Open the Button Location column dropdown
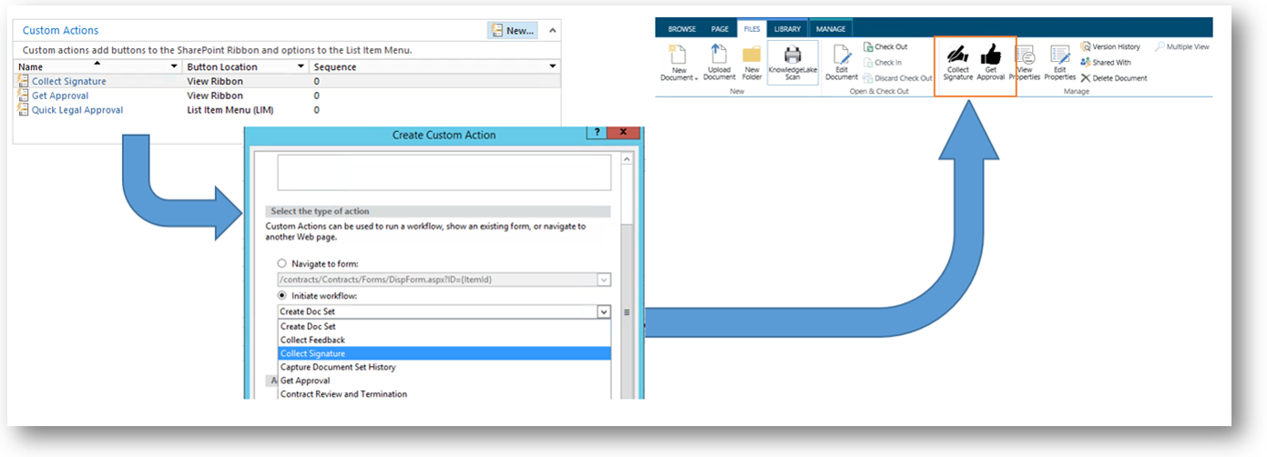 point(301,66)
